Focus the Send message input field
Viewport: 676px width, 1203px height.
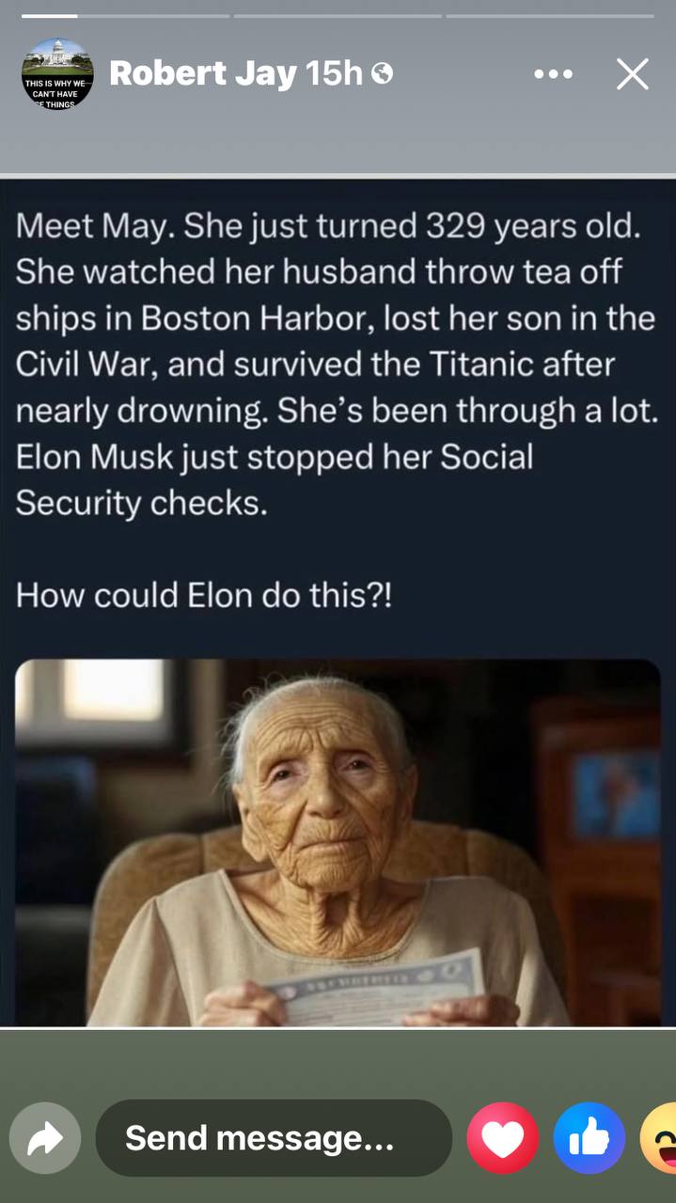[x=274, y=1138]
